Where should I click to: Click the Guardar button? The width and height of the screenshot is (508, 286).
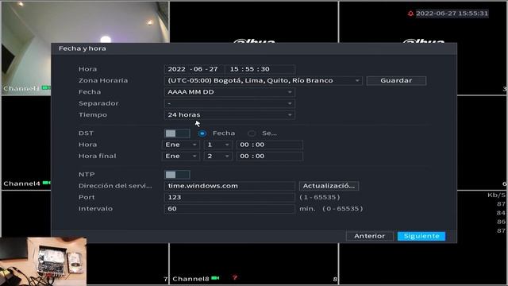(x=396, y=80)
